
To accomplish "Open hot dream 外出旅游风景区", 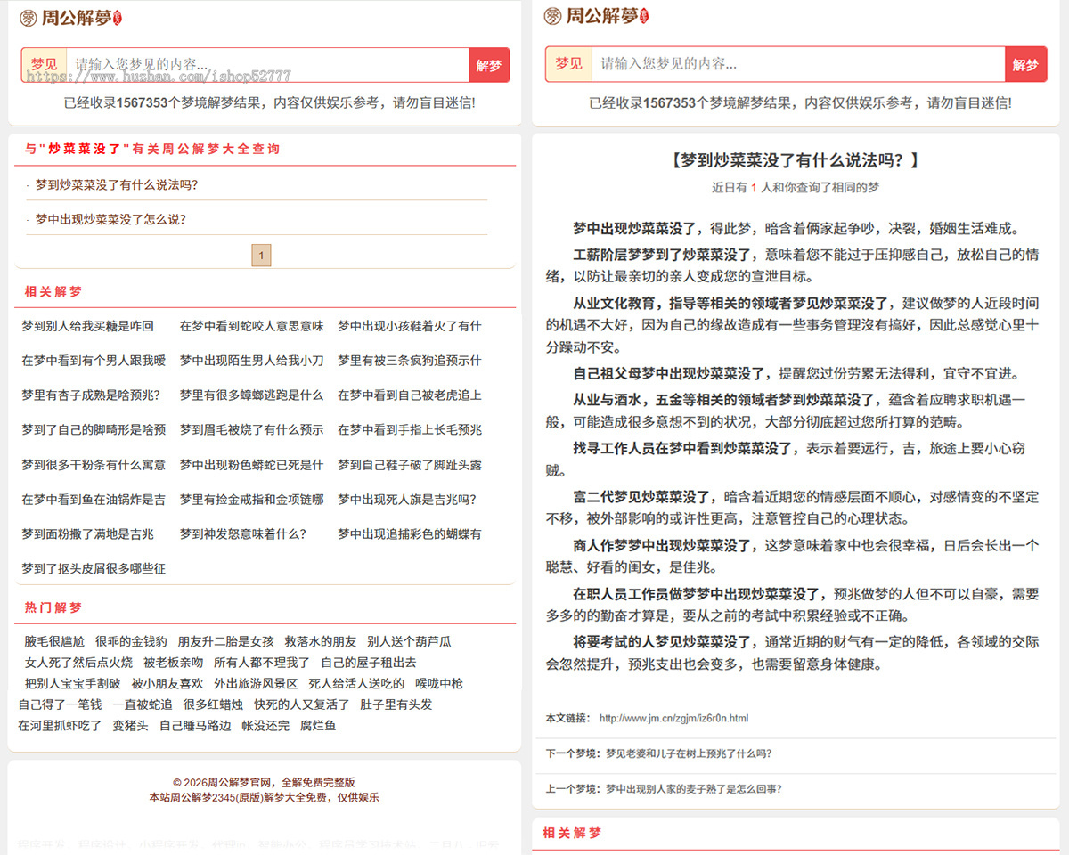I will [x=256, y=684].
